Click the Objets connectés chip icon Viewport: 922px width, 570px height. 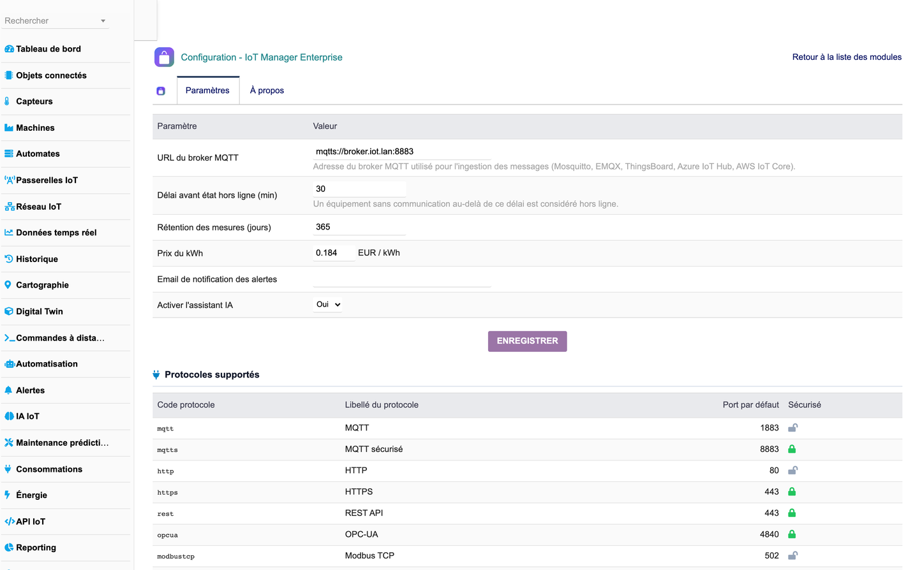[9, 75]
